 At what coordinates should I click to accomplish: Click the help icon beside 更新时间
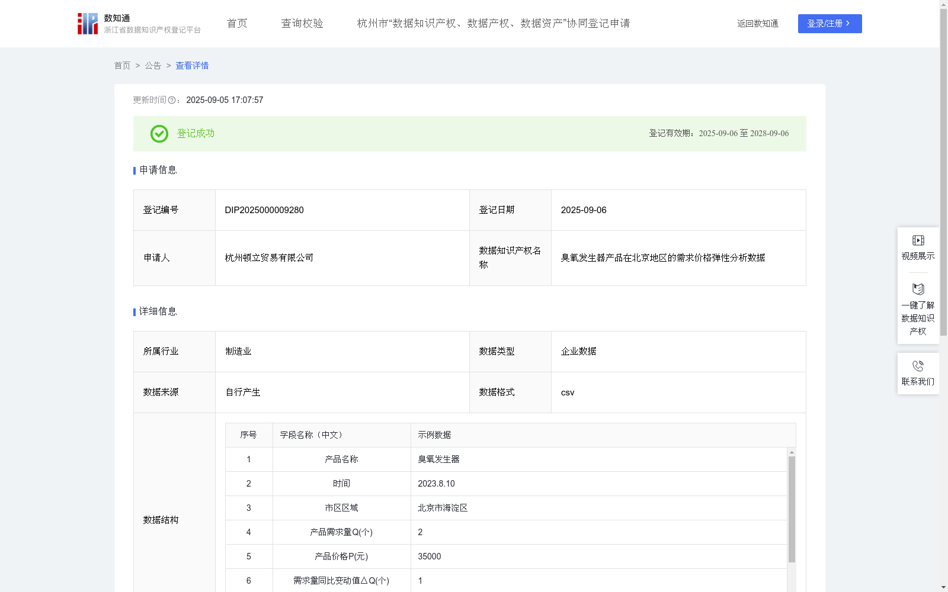coord(172,101)
